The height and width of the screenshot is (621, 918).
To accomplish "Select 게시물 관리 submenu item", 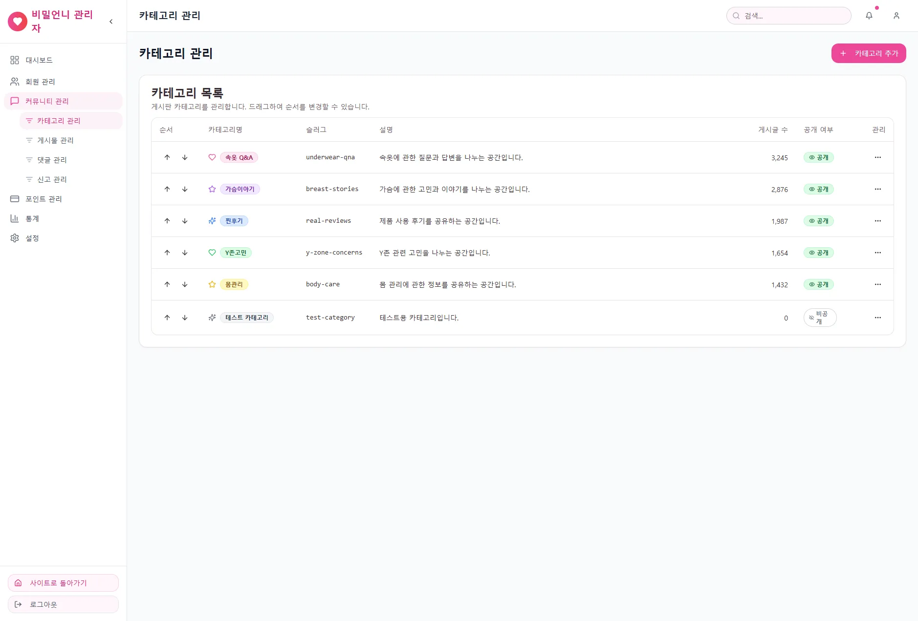I will (x=71, y=140).
